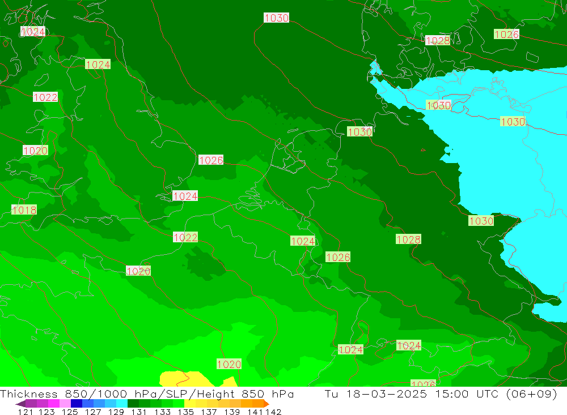Click the 1018 isobar label
The height and width of the screenshot is (415, 567).
[x=24, y=209]
